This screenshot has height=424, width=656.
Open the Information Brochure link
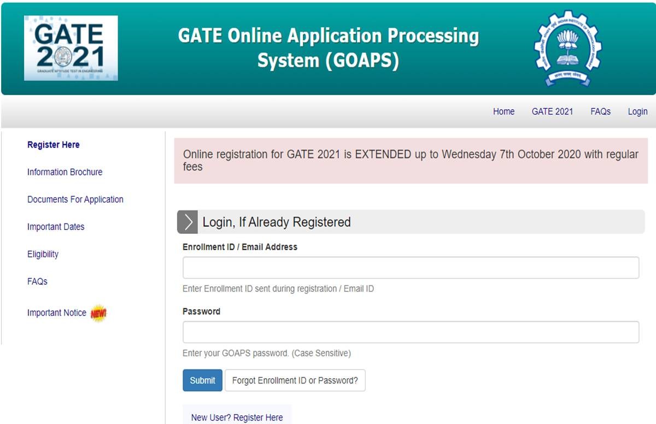click(x=65, y=172)
